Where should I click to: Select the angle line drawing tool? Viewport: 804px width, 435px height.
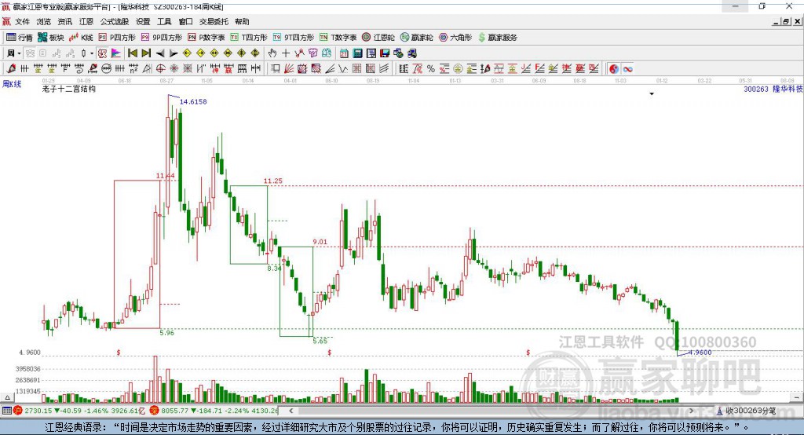click(x=330, y=69)
